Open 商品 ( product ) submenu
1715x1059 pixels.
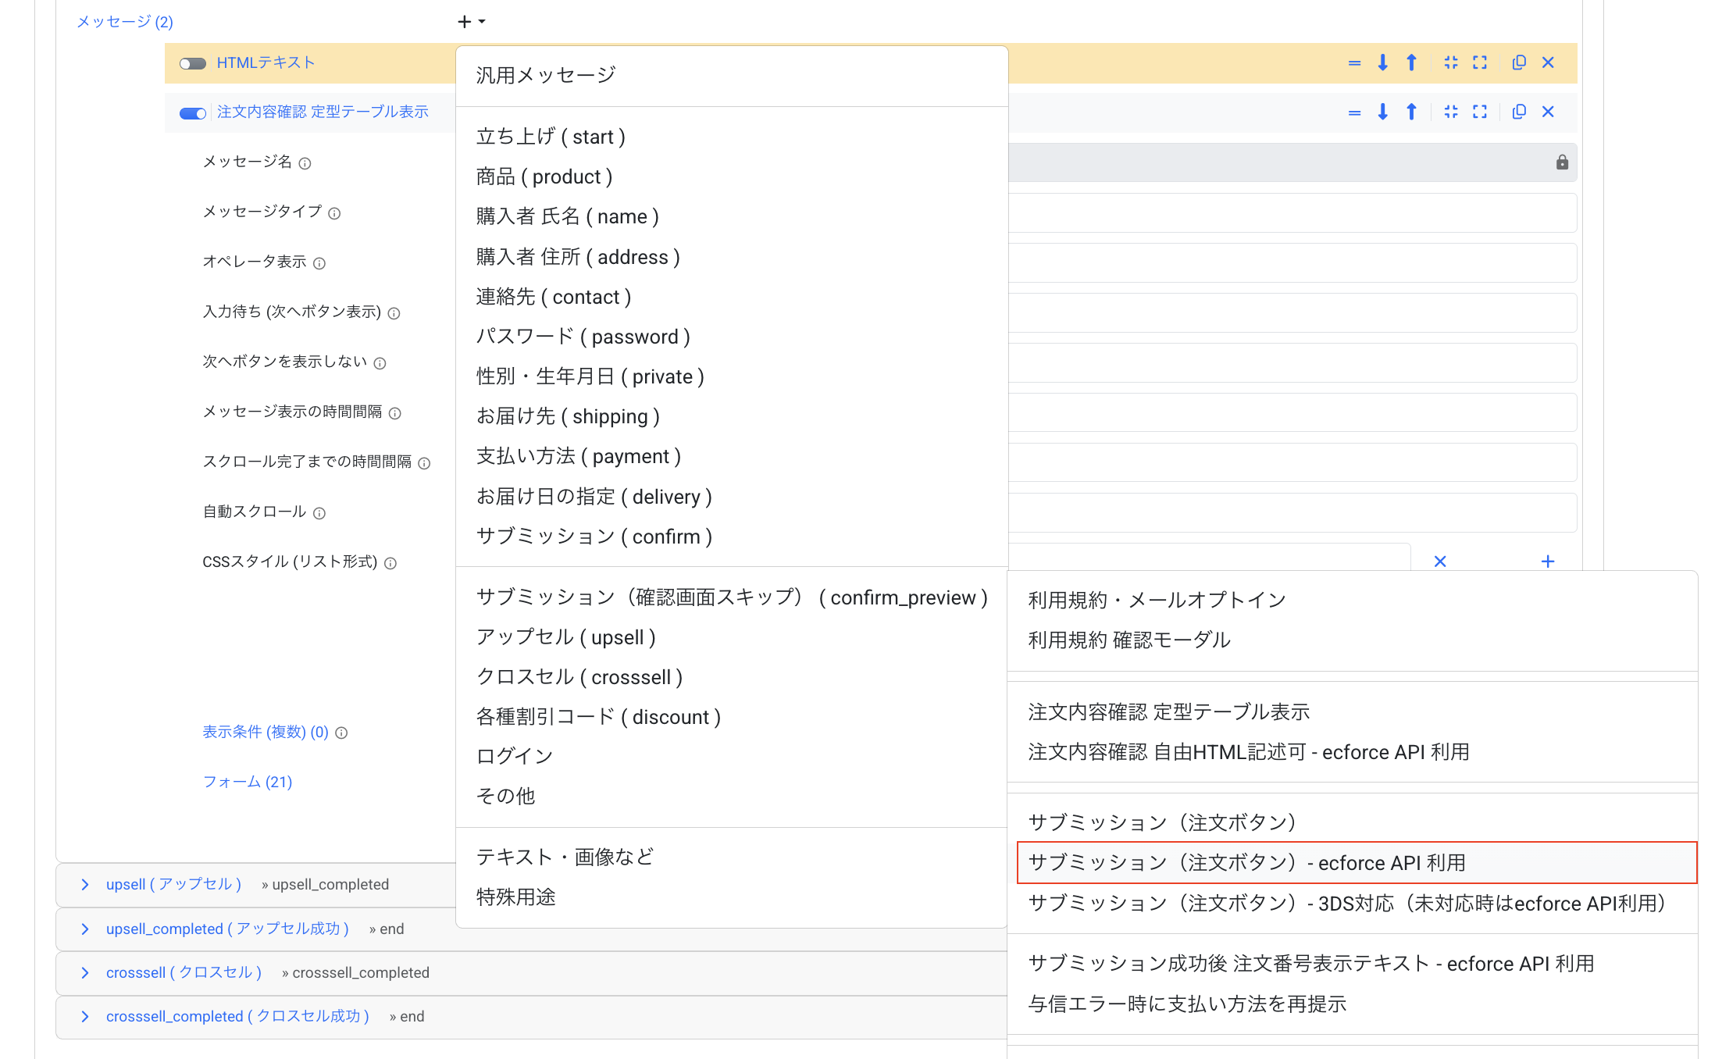coord(732,176)
